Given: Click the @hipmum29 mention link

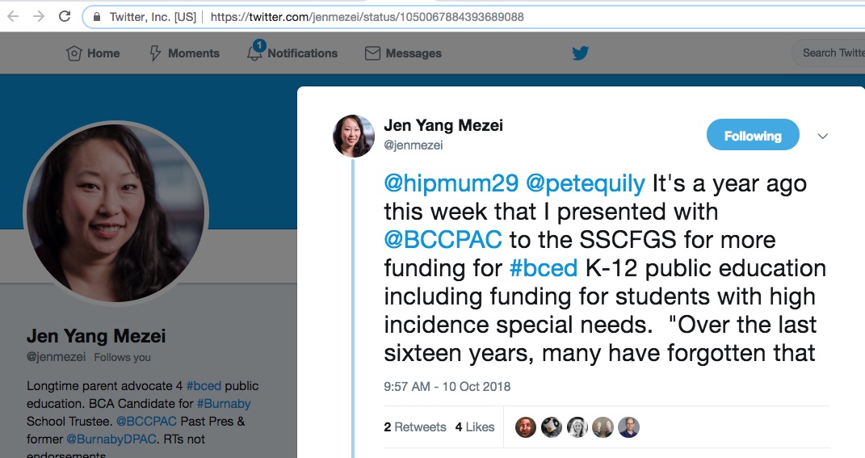Looking at the screenshot, I should pos(451,183).
